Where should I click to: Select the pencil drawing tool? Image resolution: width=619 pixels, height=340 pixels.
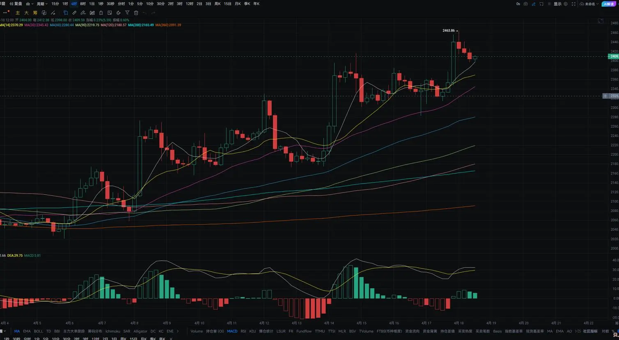coord(83,13)
